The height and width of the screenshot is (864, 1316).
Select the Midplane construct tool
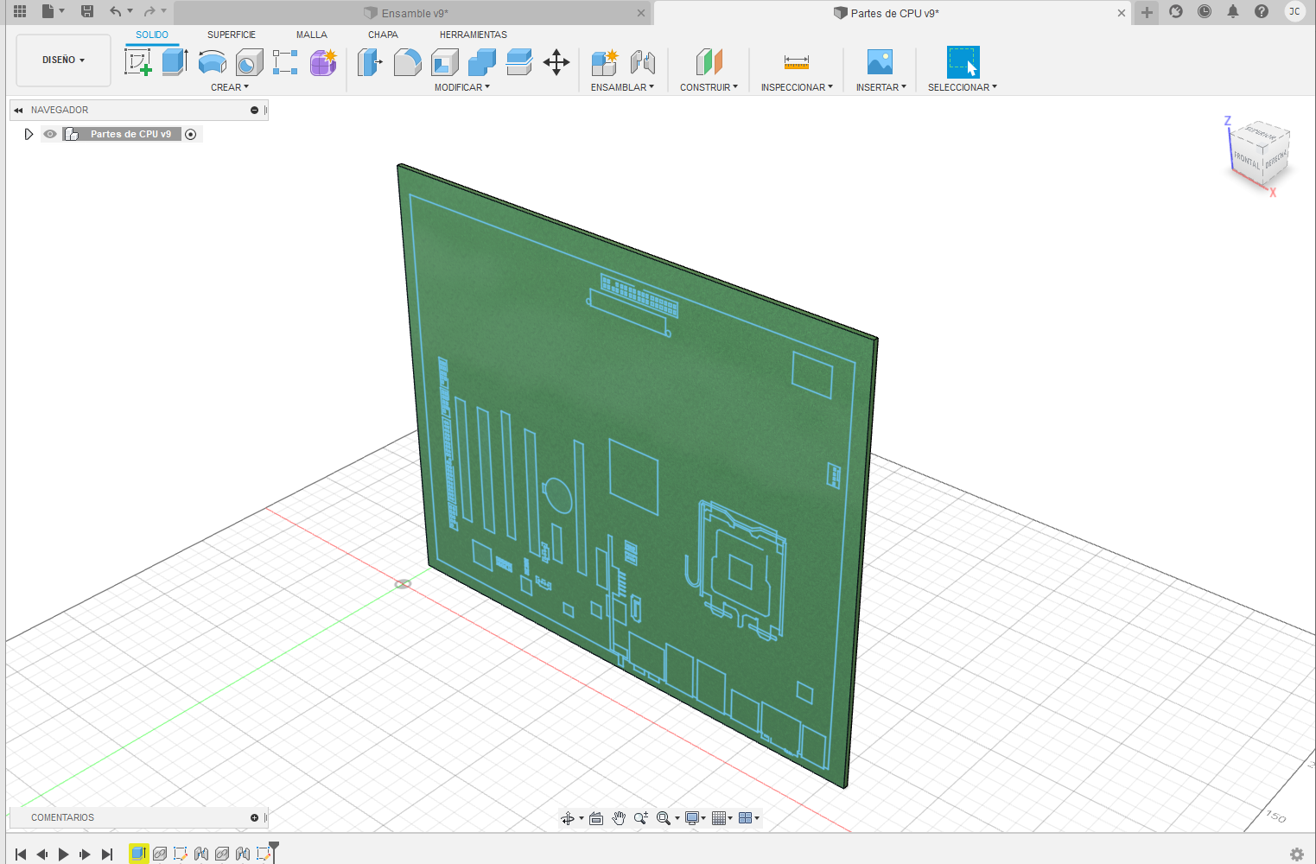point(709,62)
